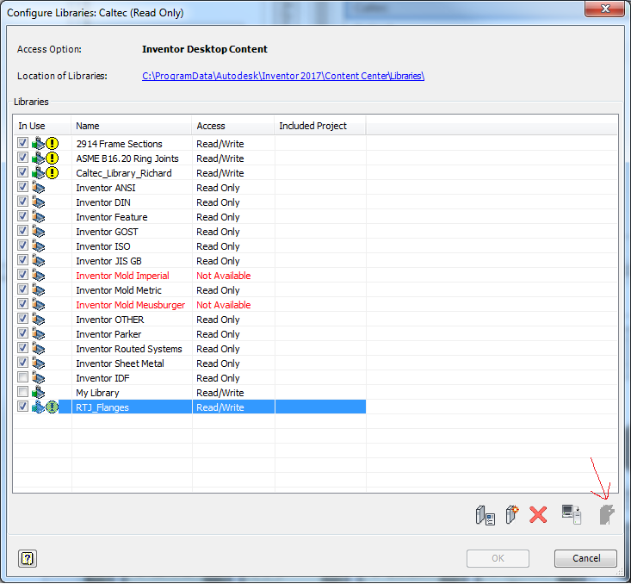Click the disabled OK button
The image size is (631, 584).
pyautogui.click(x=498, y=558)
